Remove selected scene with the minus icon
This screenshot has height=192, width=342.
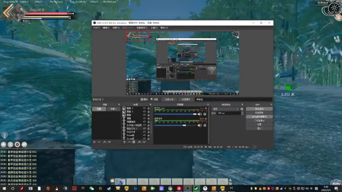click(x=99, y=142)
